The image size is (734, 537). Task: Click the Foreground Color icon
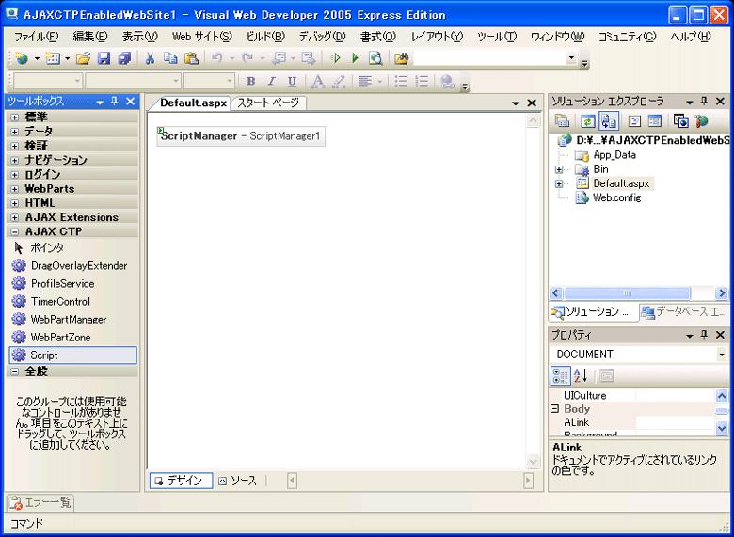click(318, 82)
